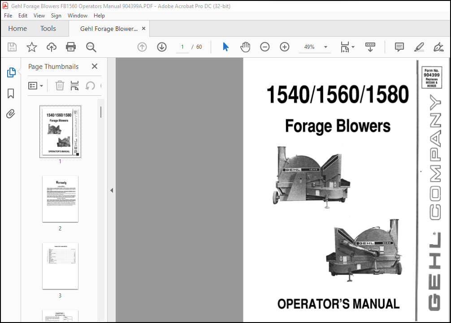Viewport: 451px width, 323px height.
Task: Click the thumbnails panel scrollbar handle
Action: pos(101,112)
